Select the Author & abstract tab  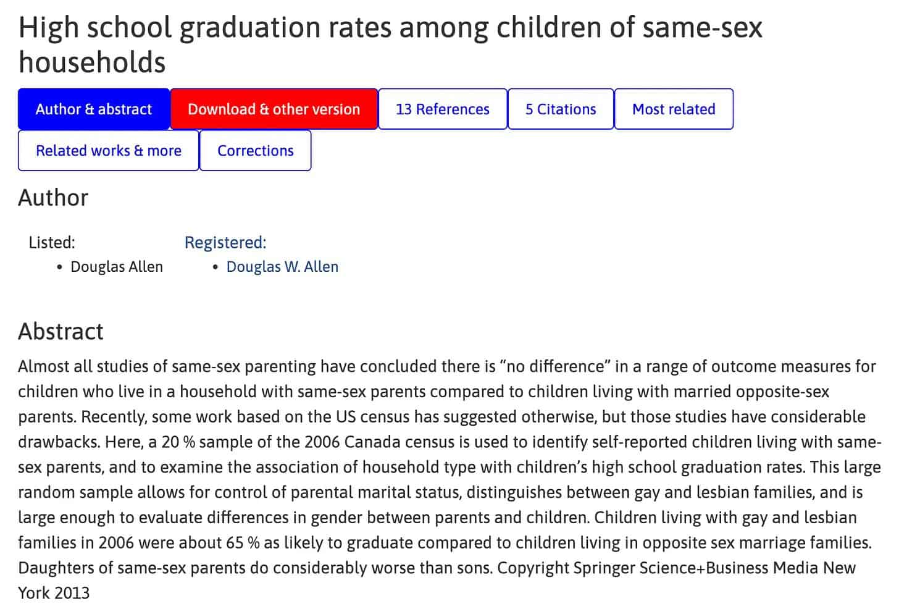(94, 109)
